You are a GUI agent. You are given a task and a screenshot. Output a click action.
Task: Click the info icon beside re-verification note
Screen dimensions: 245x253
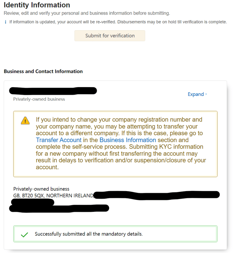point(5,22)
